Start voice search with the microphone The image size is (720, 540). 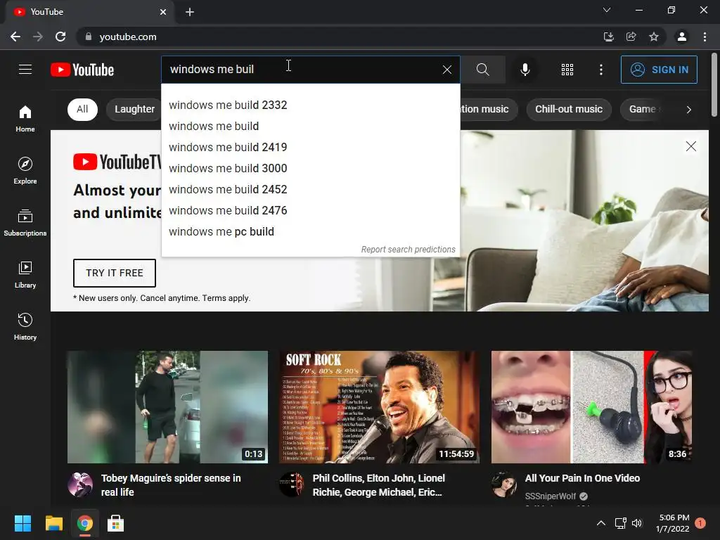tap(525, 70)
